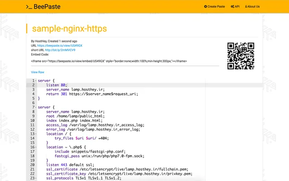
Task: Open the API menu item
Action: pos(235,6)
